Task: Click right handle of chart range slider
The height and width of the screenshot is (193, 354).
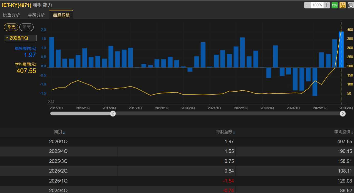Action: [343, 114]
